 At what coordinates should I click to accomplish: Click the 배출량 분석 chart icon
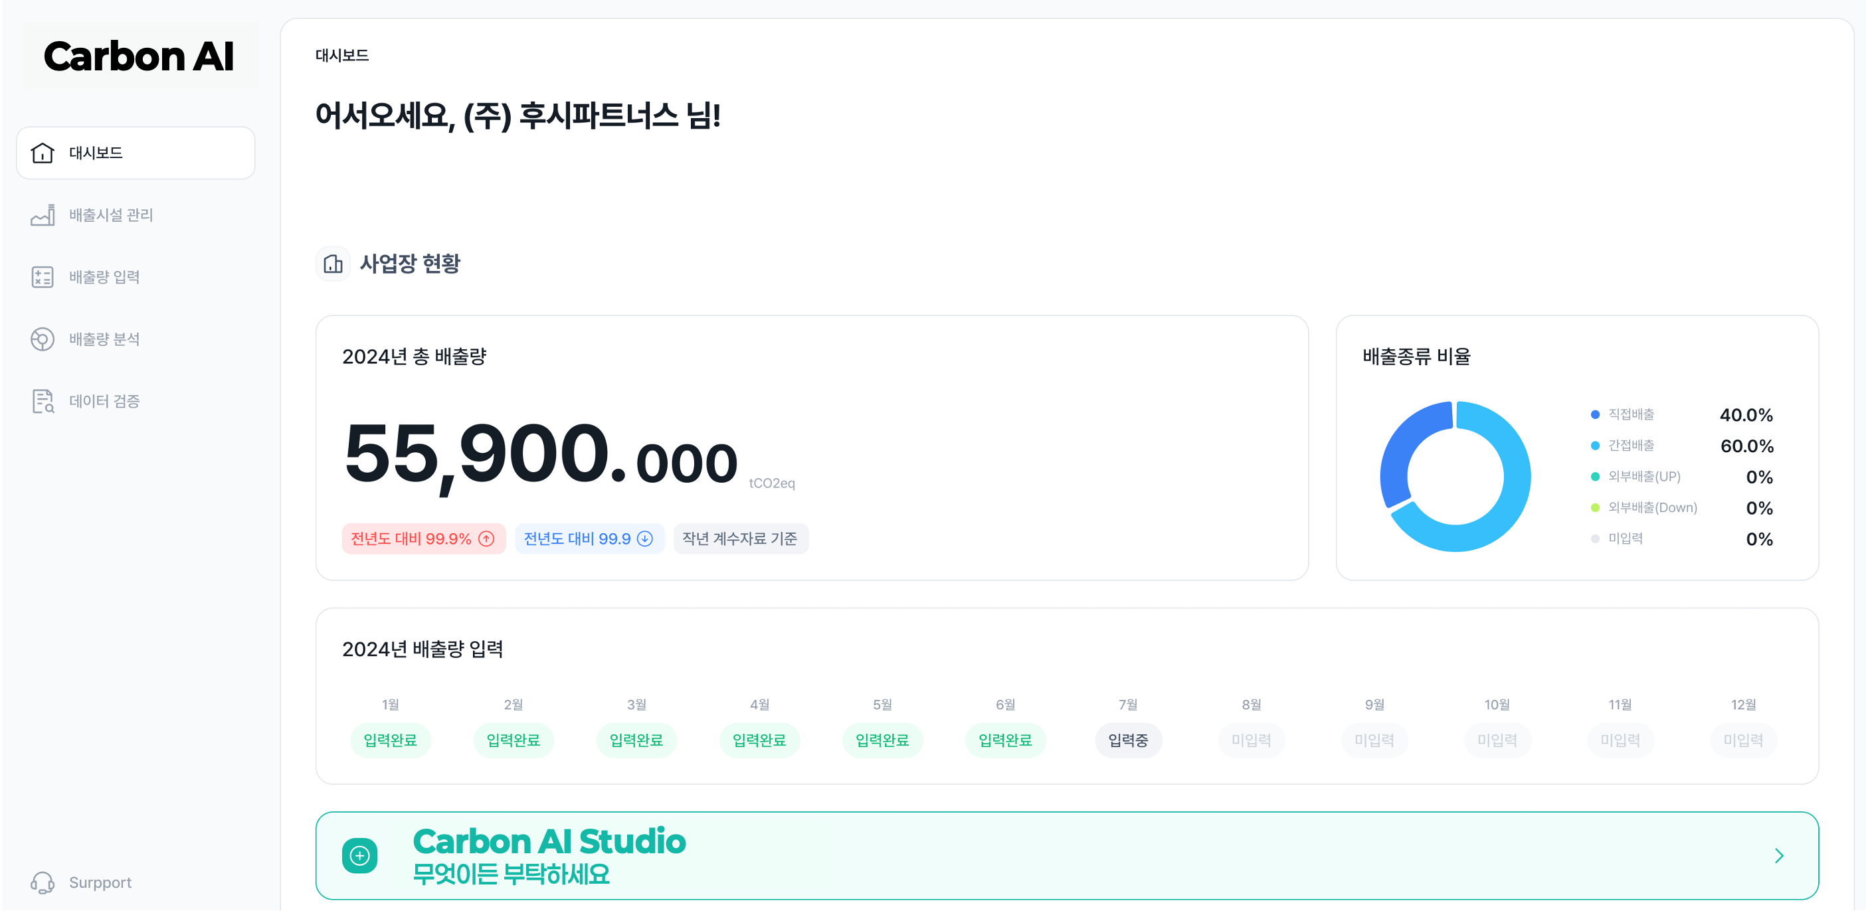pyautogui.click(x=43, y=339)
